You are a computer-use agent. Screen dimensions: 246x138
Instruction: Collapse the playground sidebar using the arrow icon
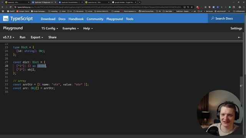[x=239, y=38]
